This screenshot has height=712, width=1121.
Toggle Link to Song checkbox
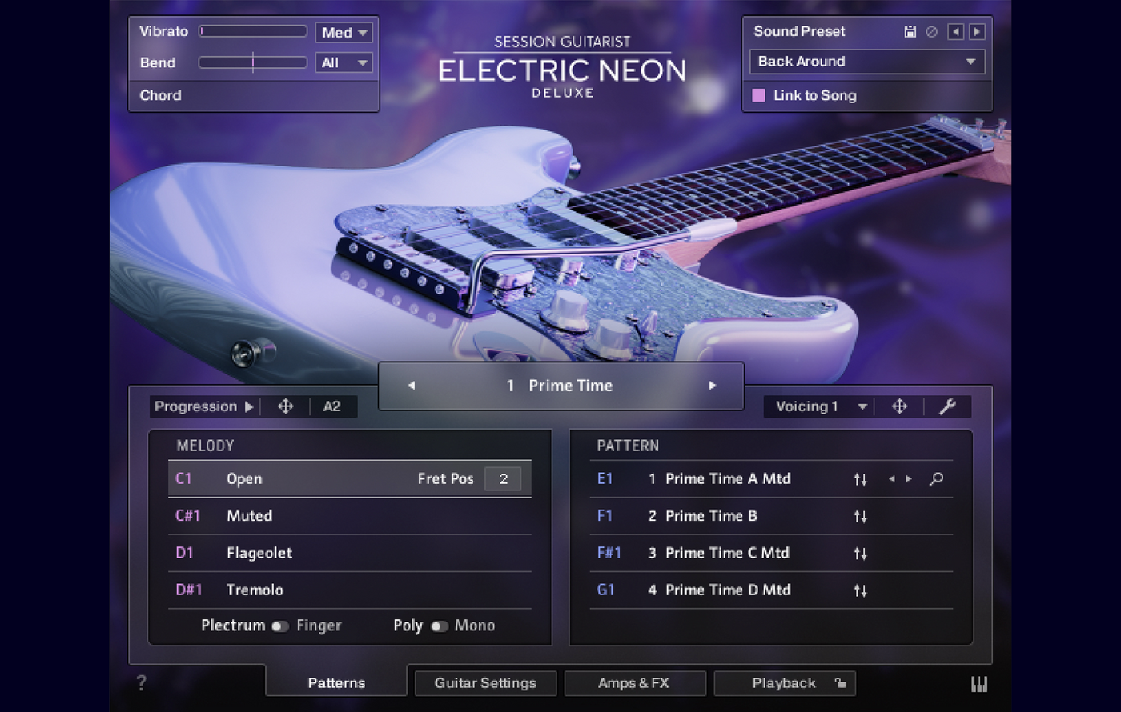[759, 95]
